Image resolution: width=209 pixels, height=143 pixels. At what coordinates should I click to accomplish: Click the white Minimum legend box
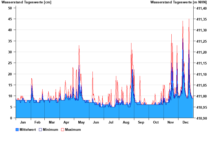pyautogui.click(x=40, y=129)
